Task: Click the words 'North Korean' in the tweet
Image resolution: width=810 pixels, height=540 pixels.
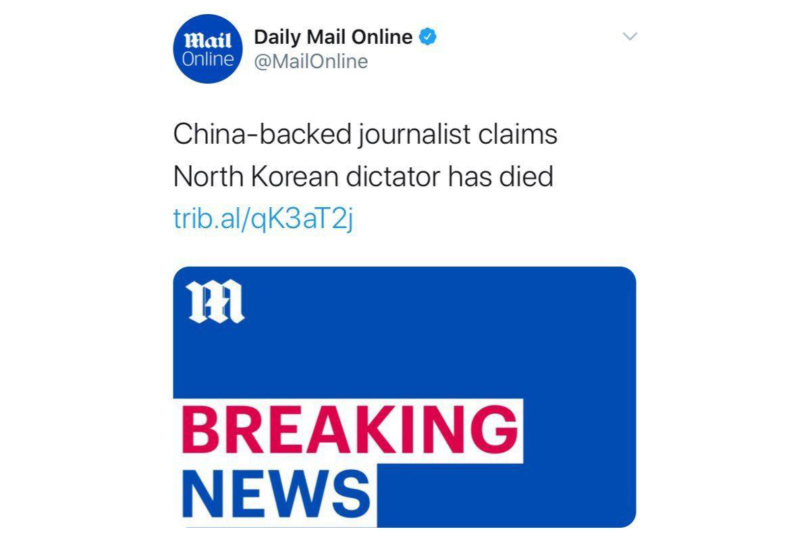Action: pyautogui.click(x=256, y=177)
